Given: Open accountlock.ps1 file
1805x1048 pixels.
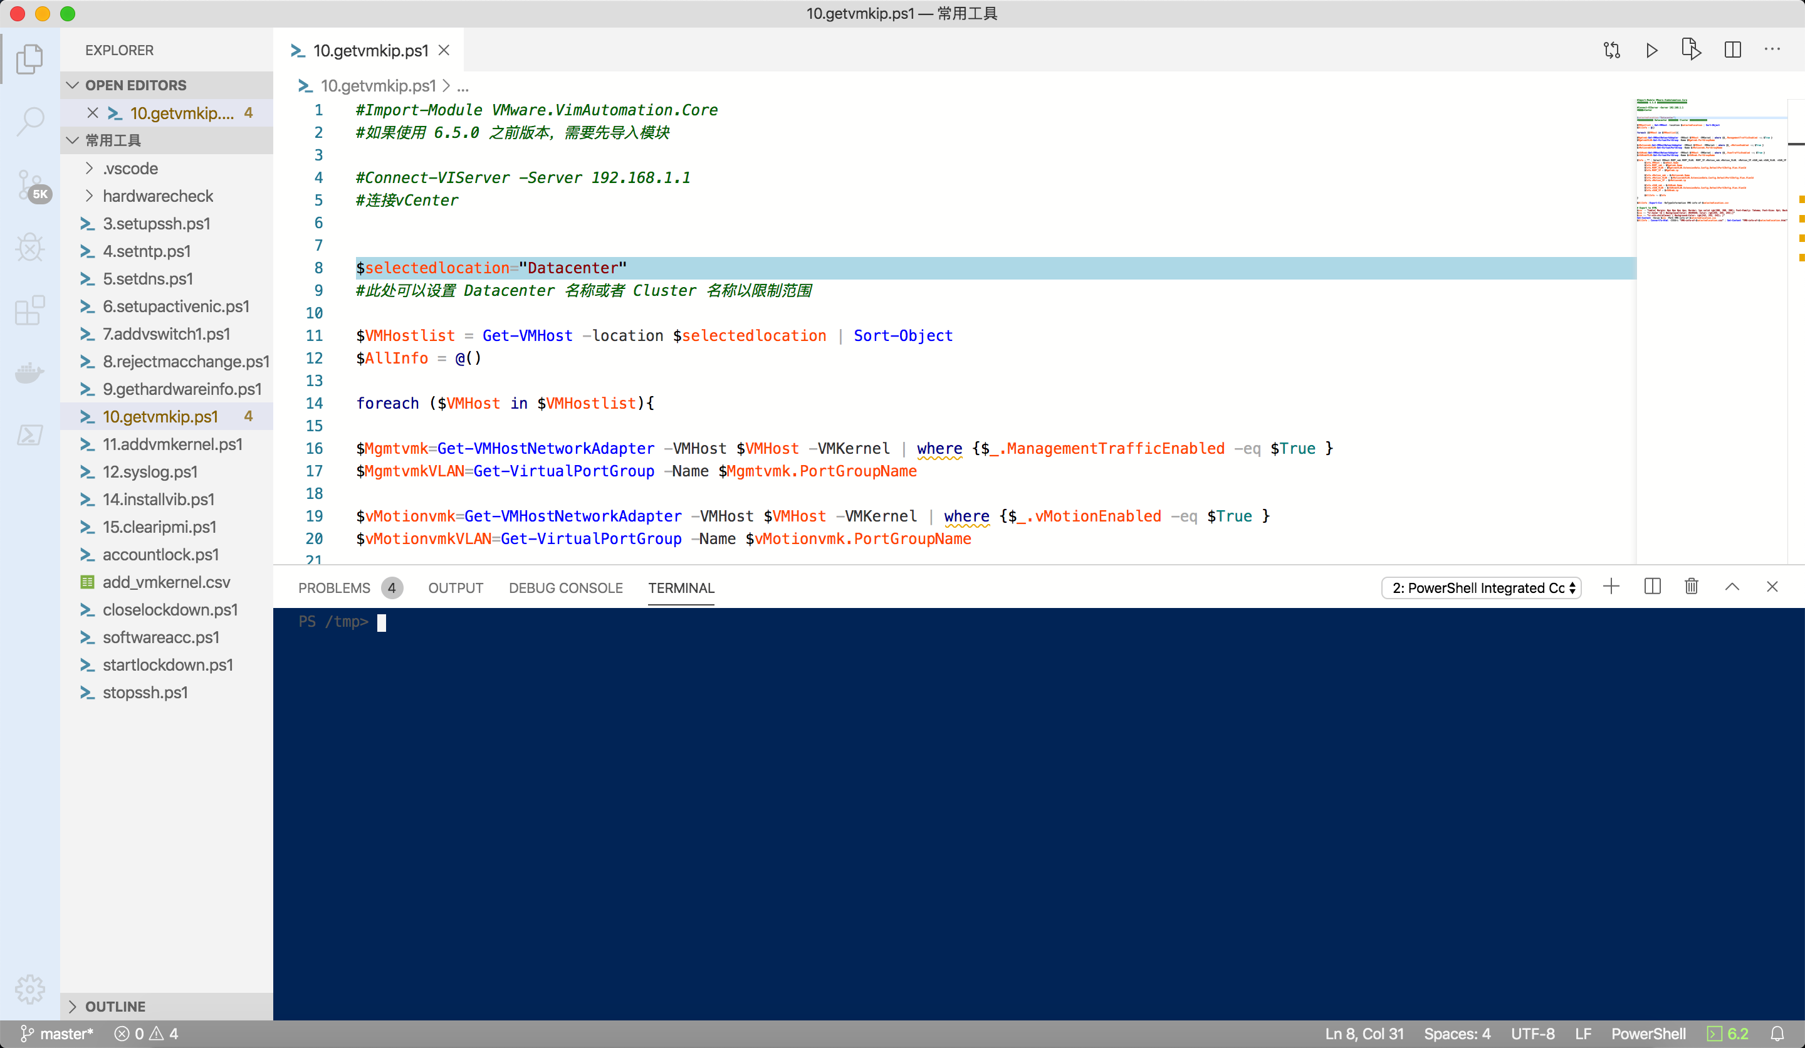Looking at the screenshot, I should [166, 555].
